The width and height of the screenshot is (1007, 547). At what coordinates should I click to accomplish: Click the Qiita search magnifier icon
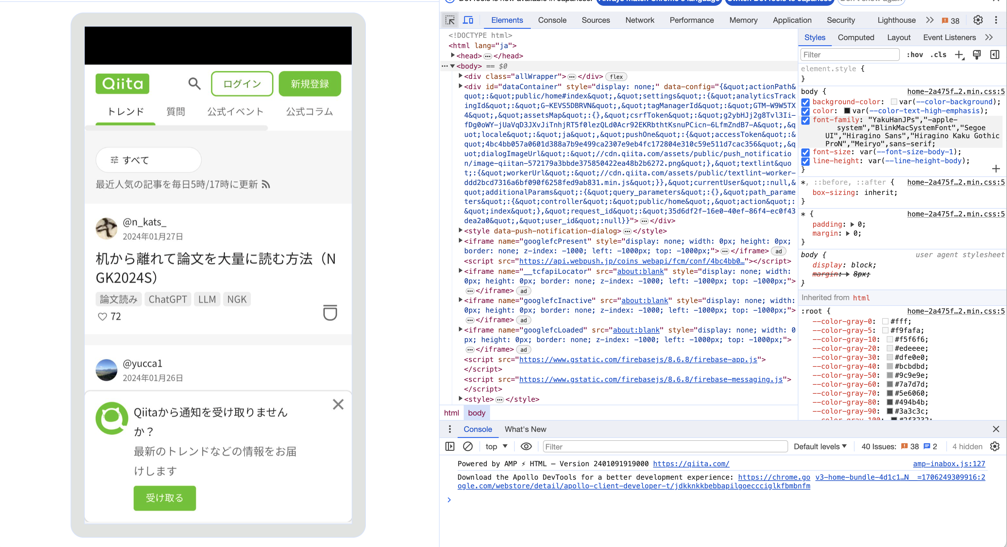pyautogui.click(x=194, y=83)
